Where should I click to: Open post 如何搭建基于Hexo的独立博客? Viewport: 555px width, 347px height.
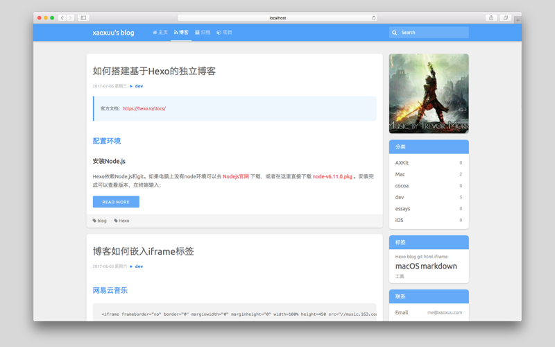pos(154,71)
